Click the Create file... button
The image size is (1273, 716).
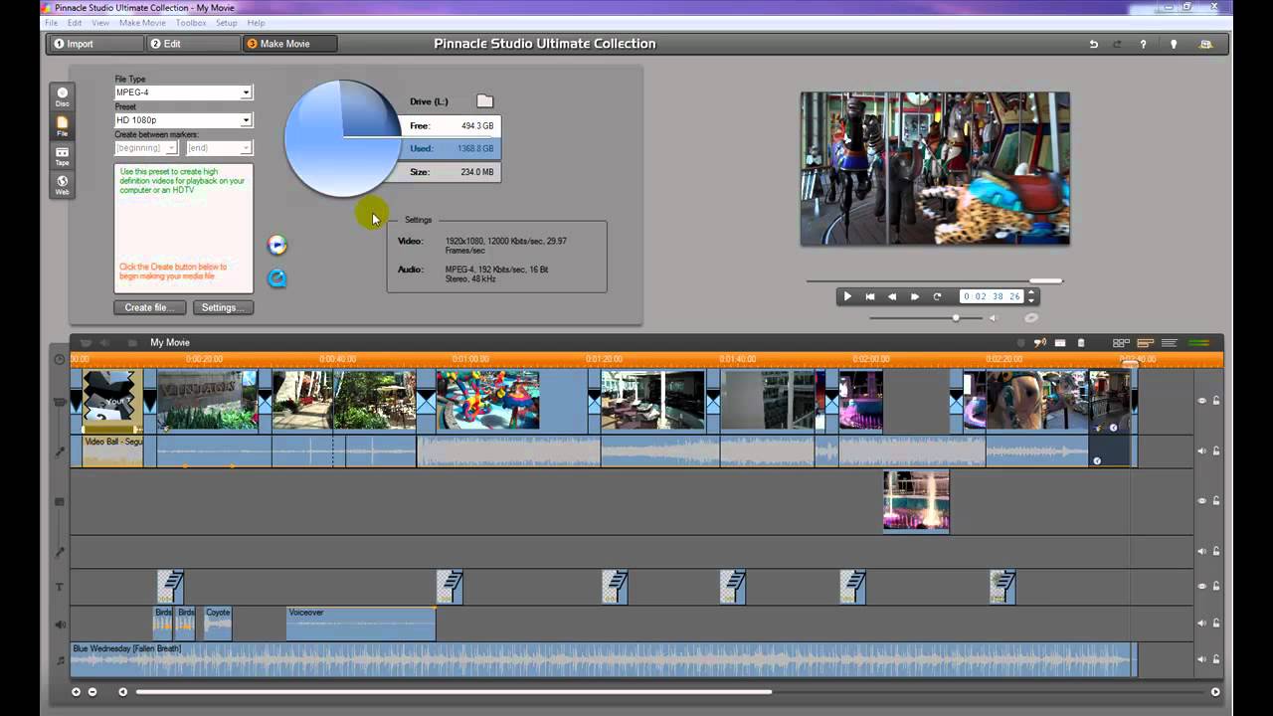tap(150, 307)
